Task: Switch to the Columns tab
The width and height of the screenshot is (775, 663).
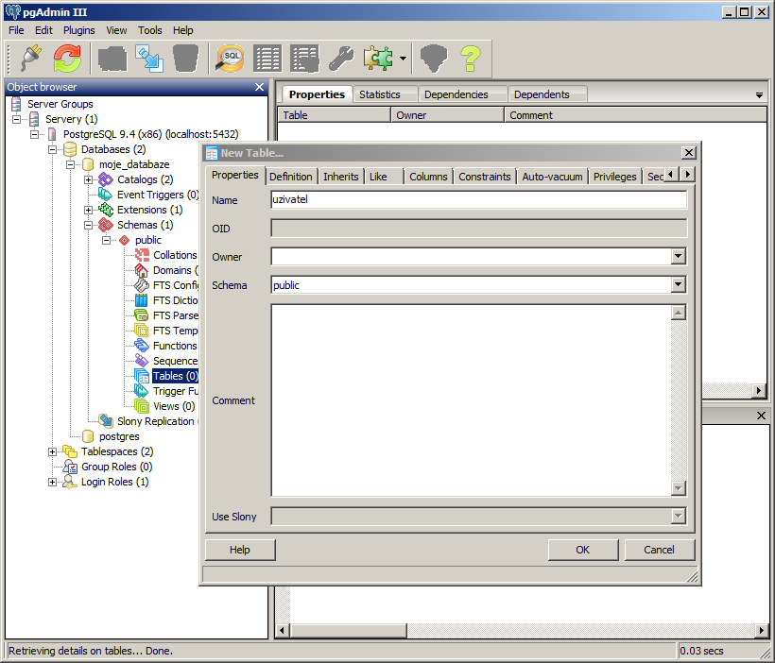Action: coord(428,177)
